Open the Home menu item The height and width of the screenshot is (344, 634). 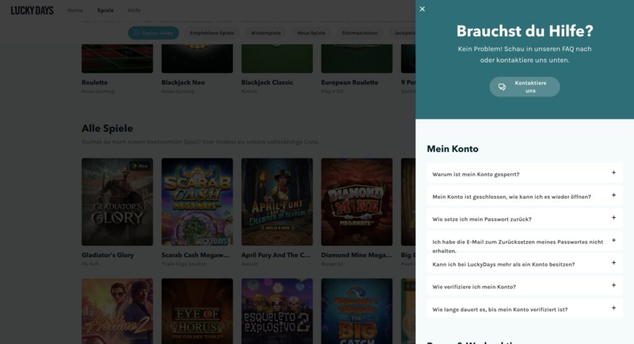pyautogui.click(x=75, y=11)
